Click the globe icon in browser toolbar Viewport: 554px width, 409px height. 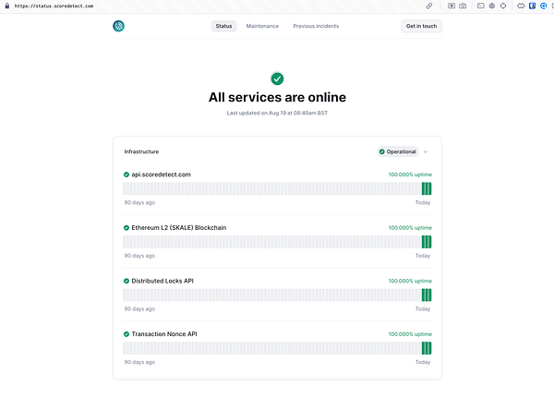(492, 6)
